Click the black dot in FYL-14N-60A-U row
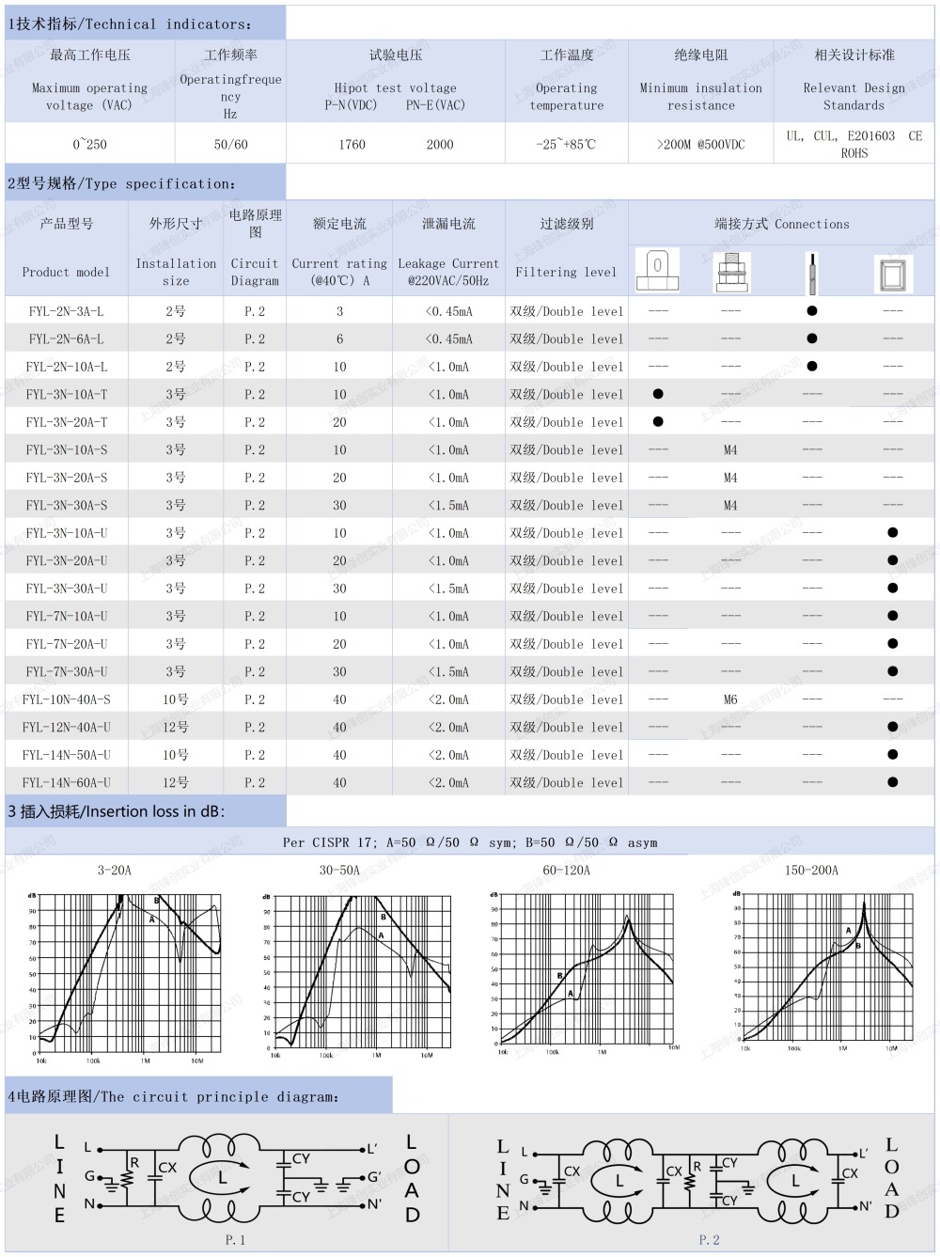 pyautogui.click(x=892, y=782)
